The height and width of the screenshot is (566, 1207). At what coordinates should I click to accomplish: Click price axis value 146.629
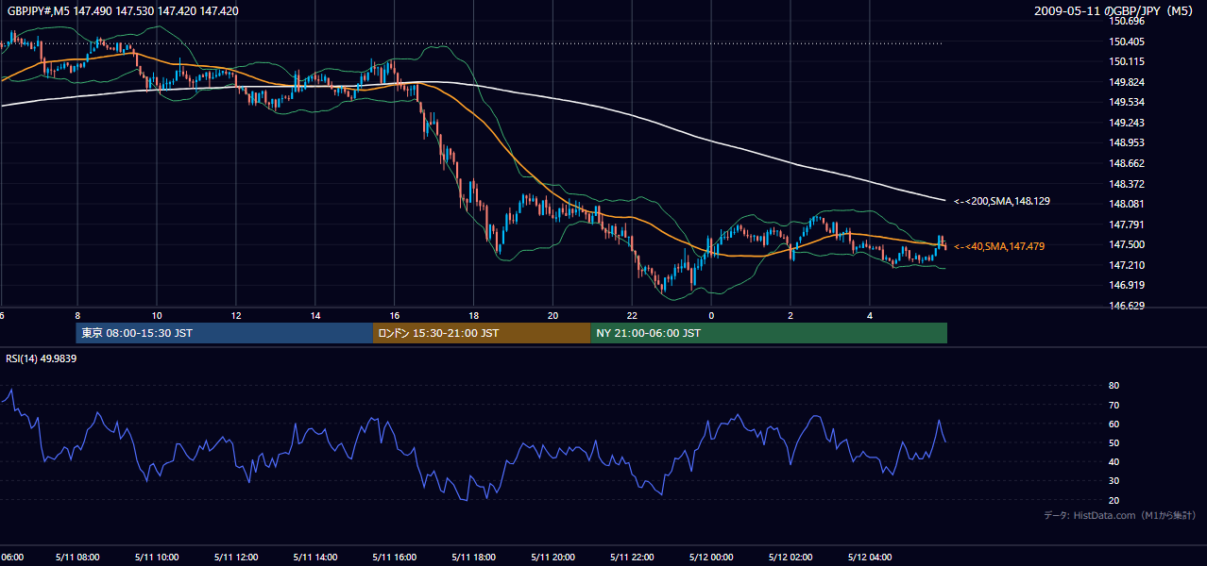pos(1126,306)
